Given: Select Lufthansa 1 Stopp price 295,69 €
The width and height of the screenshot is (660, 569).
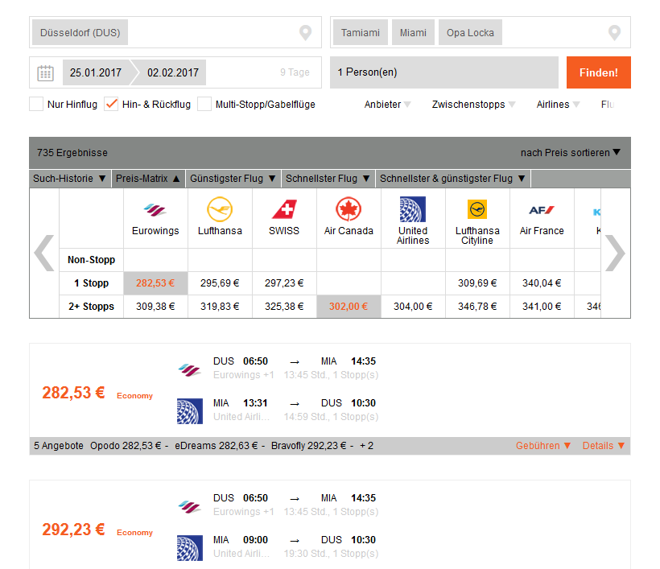Looking at the screenshot, I should point(220,283).
